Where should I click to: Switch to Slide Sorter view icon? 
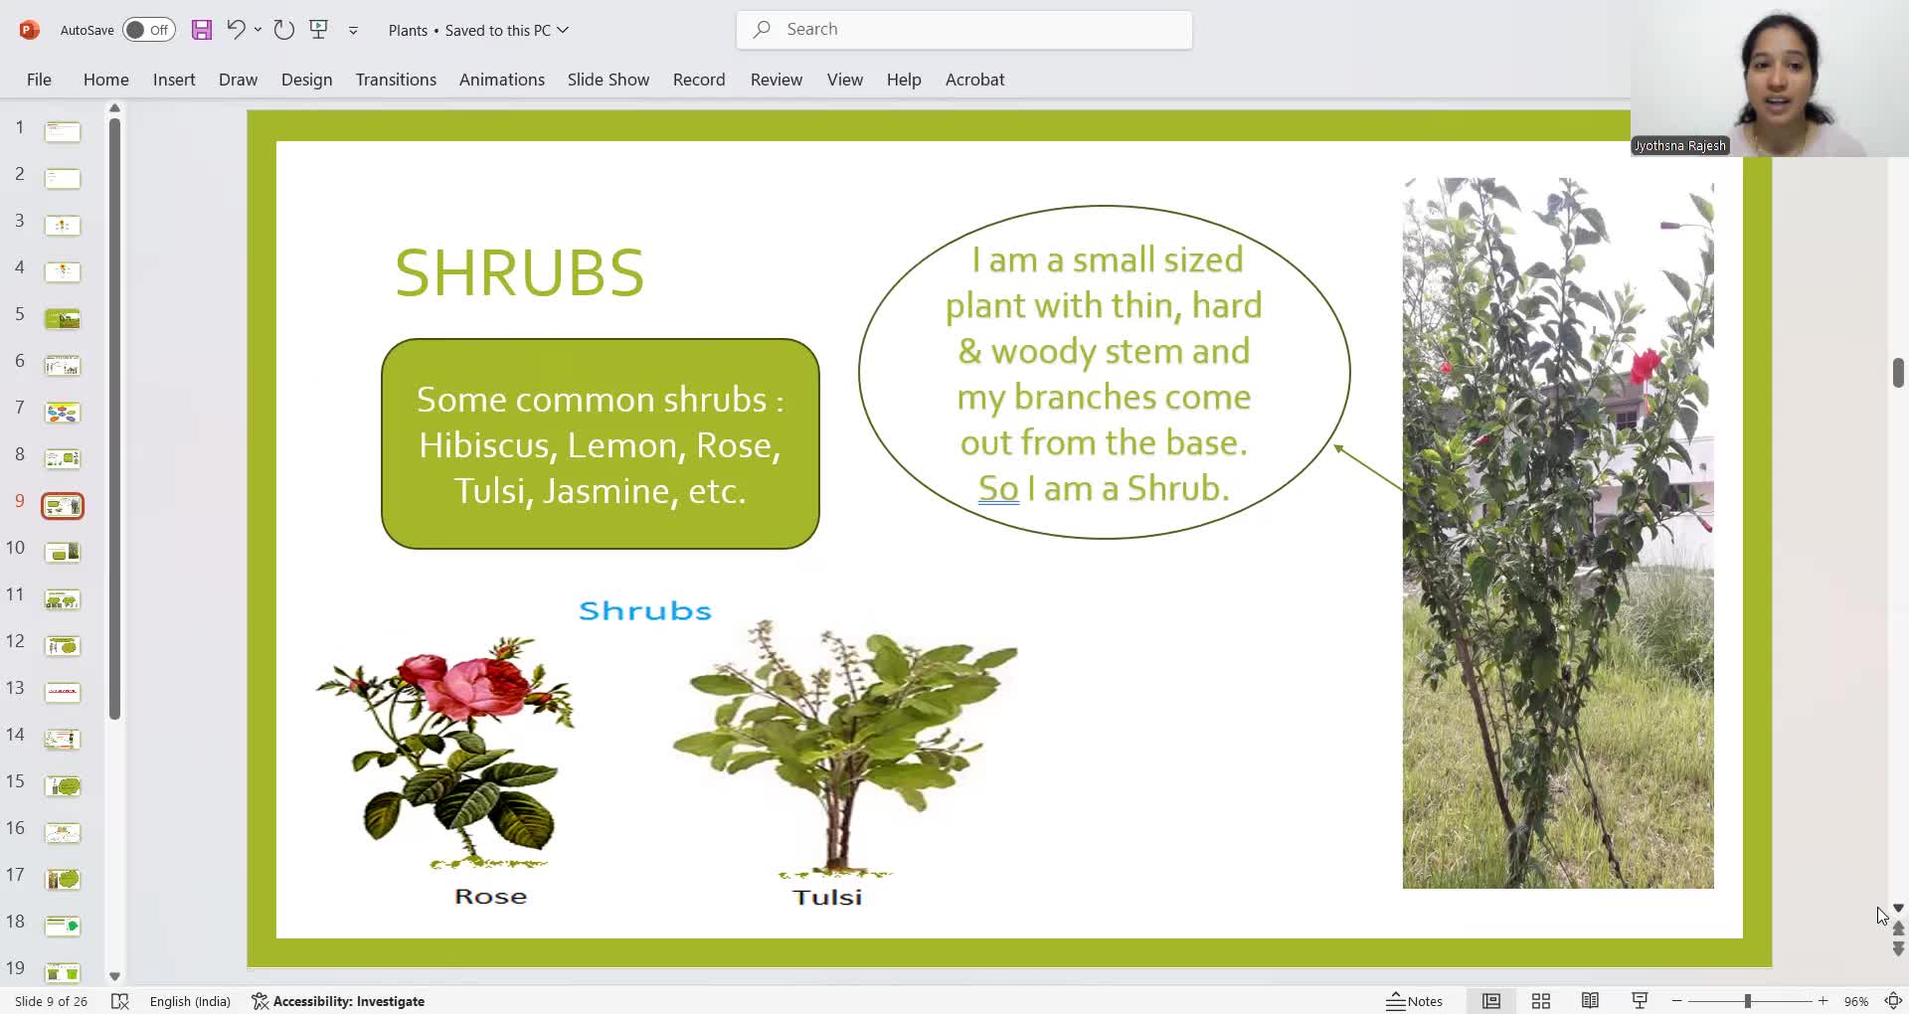[1541, 1001]
